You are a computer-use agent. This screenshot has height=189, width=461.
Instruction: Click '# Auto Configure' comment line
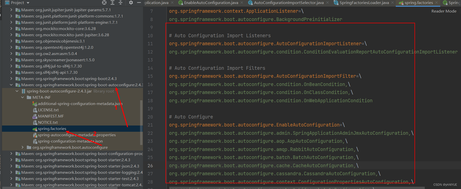tap(191, 117)
